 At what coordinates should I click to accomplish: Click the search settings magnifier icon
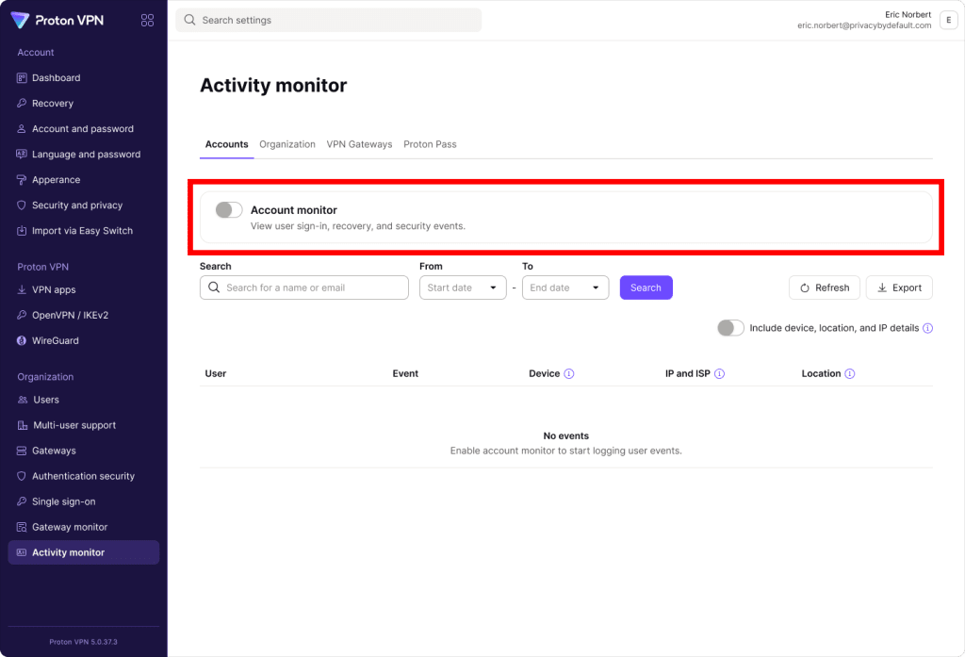pos(189,20)
